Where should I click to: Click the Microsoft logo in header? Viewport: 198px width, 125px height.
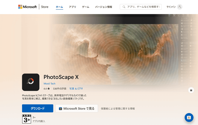27,7
